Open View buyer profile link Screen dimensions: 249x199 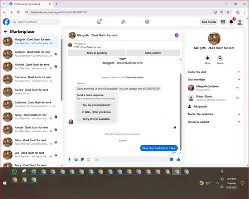tap(134, 78)
